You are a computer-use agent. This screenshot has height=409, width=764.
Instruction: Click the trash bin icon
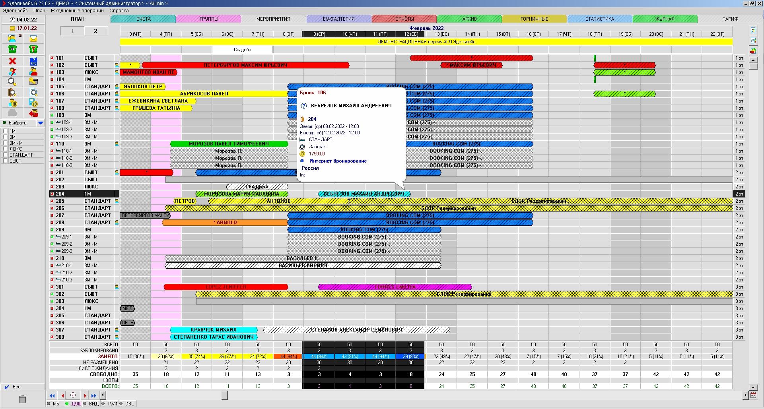[23, 399]
